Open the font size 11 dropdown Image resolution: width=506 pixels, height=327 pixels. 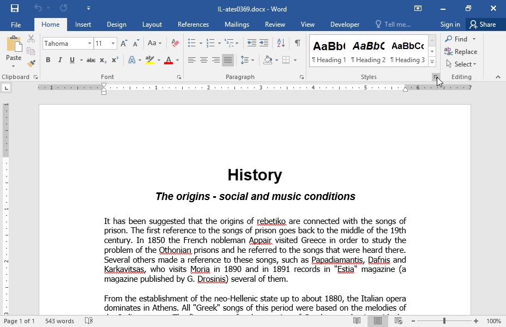(113, 43)
